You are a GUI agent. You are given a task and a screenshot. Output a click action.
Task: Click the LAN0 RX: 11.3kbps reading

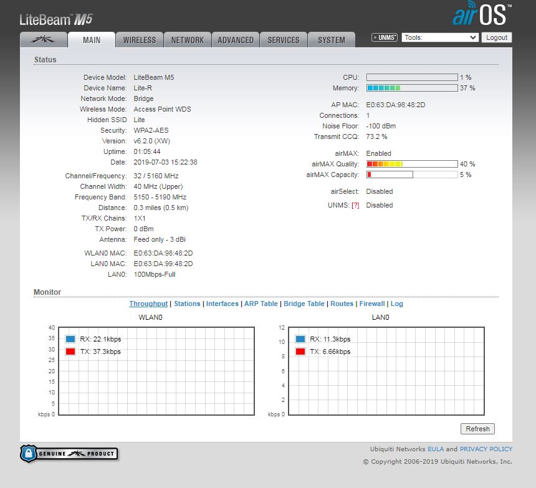click(x=330, y=339)
